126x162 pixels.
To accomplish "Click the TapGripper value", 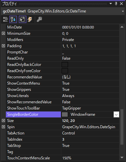I will (72, 108).
